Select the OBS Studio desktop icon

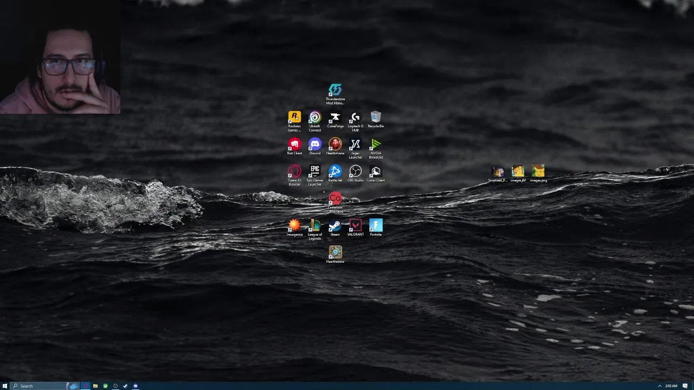click(355, 174)
